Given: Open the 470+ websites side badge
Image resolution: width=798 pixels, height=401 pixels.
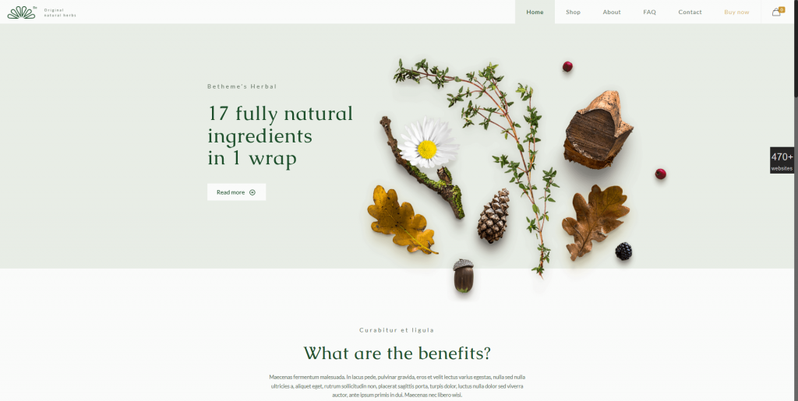Looking at the screenshot, I should 782,160.
